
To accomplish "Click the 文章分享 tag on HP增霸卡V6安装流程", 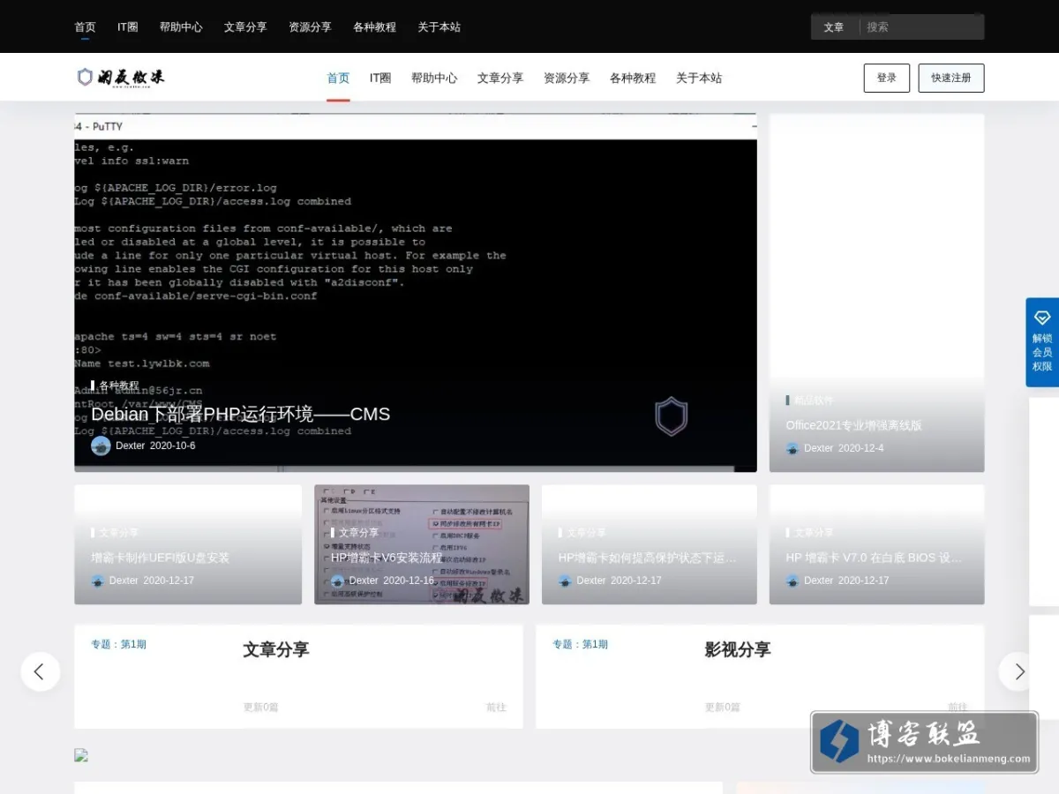I will pos(358,533).
